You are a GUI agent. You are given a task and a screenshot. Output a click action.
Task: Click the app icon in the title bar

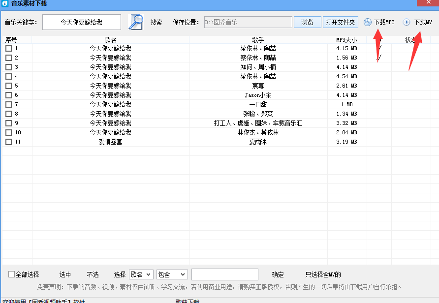4,3
